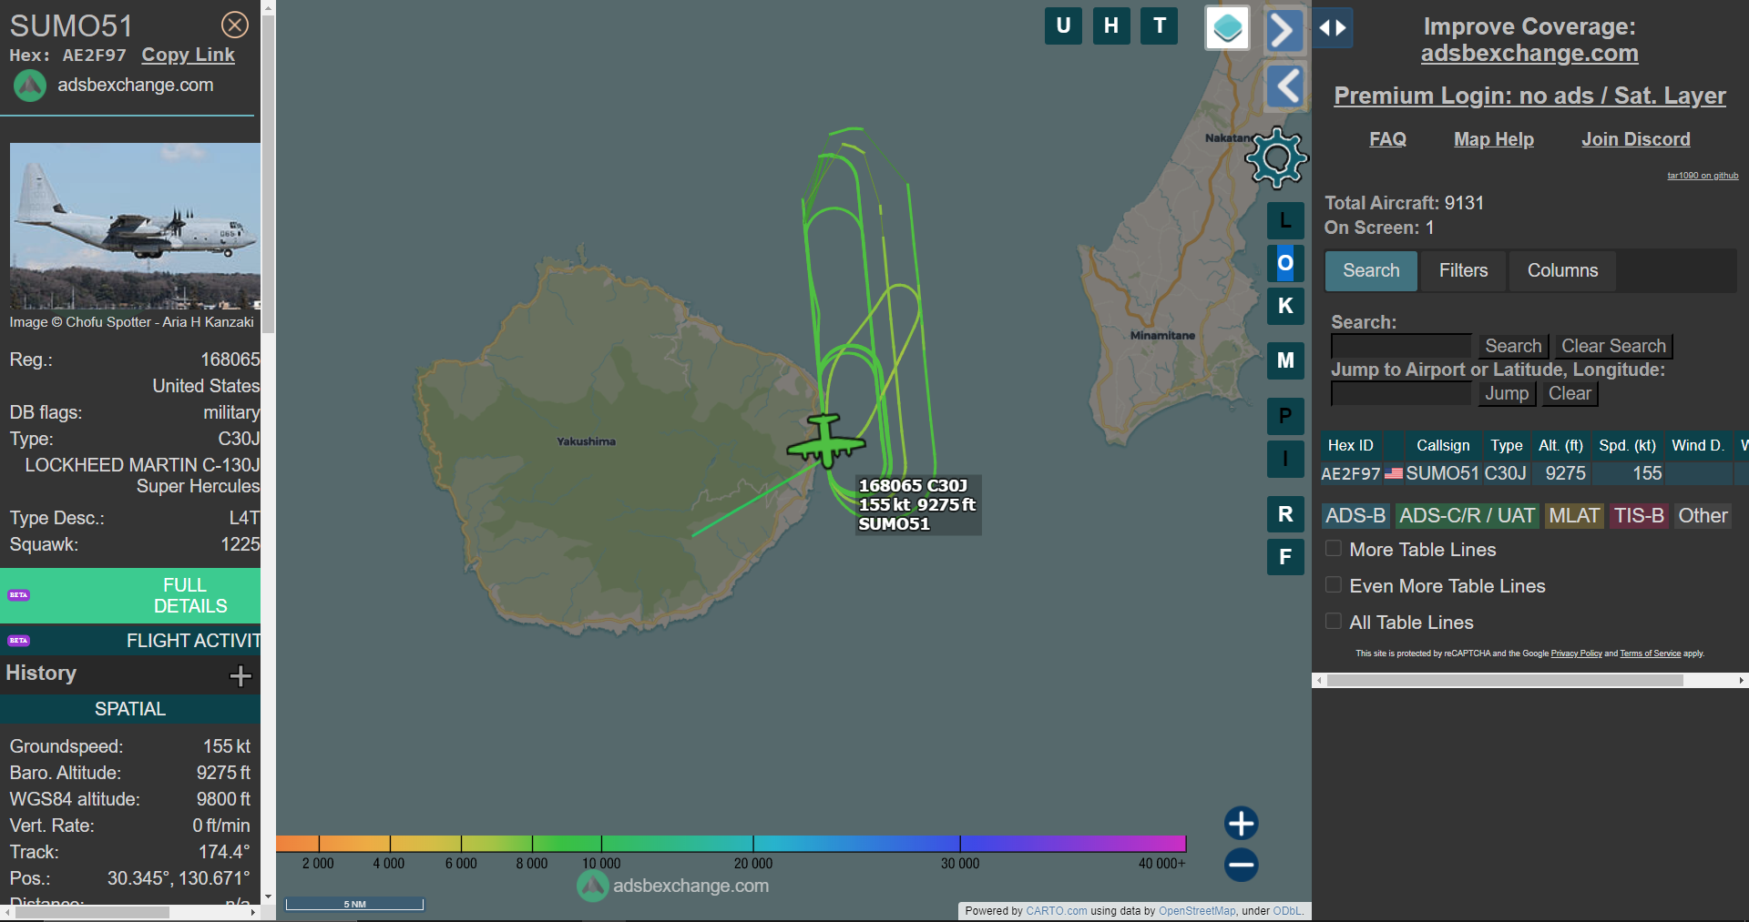Focus the Search text input field
The width and height of the screenshot is (1749, 922).
point(1401,346)
